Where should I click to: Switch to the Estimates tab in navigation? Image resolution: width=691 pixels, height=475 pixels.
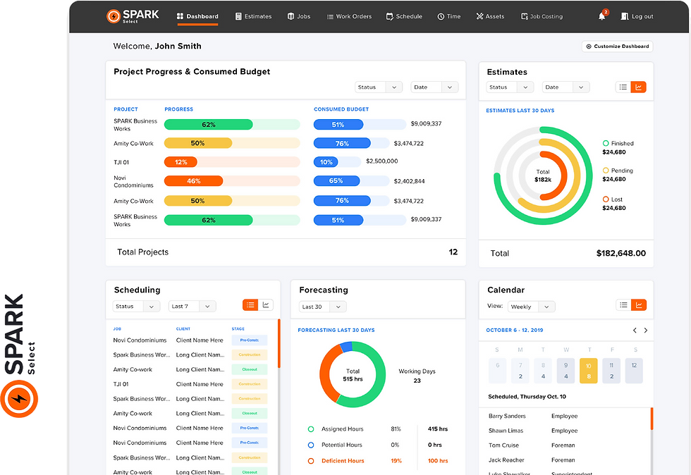[x=254, y=16]
